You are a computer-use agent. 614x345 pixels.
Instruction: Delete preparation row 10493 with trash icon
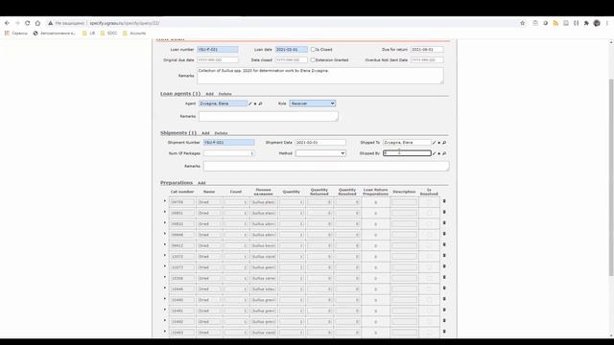pyautogui.click(x=444, y=332)
